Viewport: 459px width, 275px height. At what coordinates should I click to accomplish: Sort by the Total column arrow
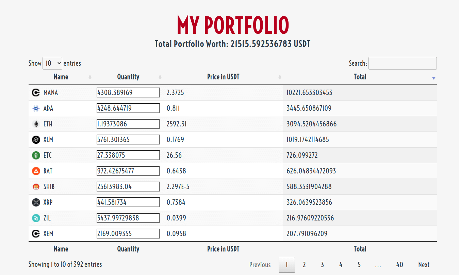click(x=433, y=78)
